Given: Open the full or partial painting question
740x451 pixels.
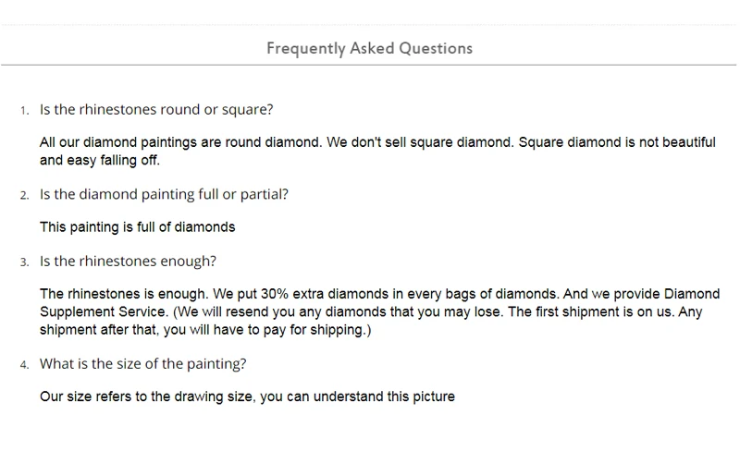Looking at the screenshot, I should [x=164, y=195].
